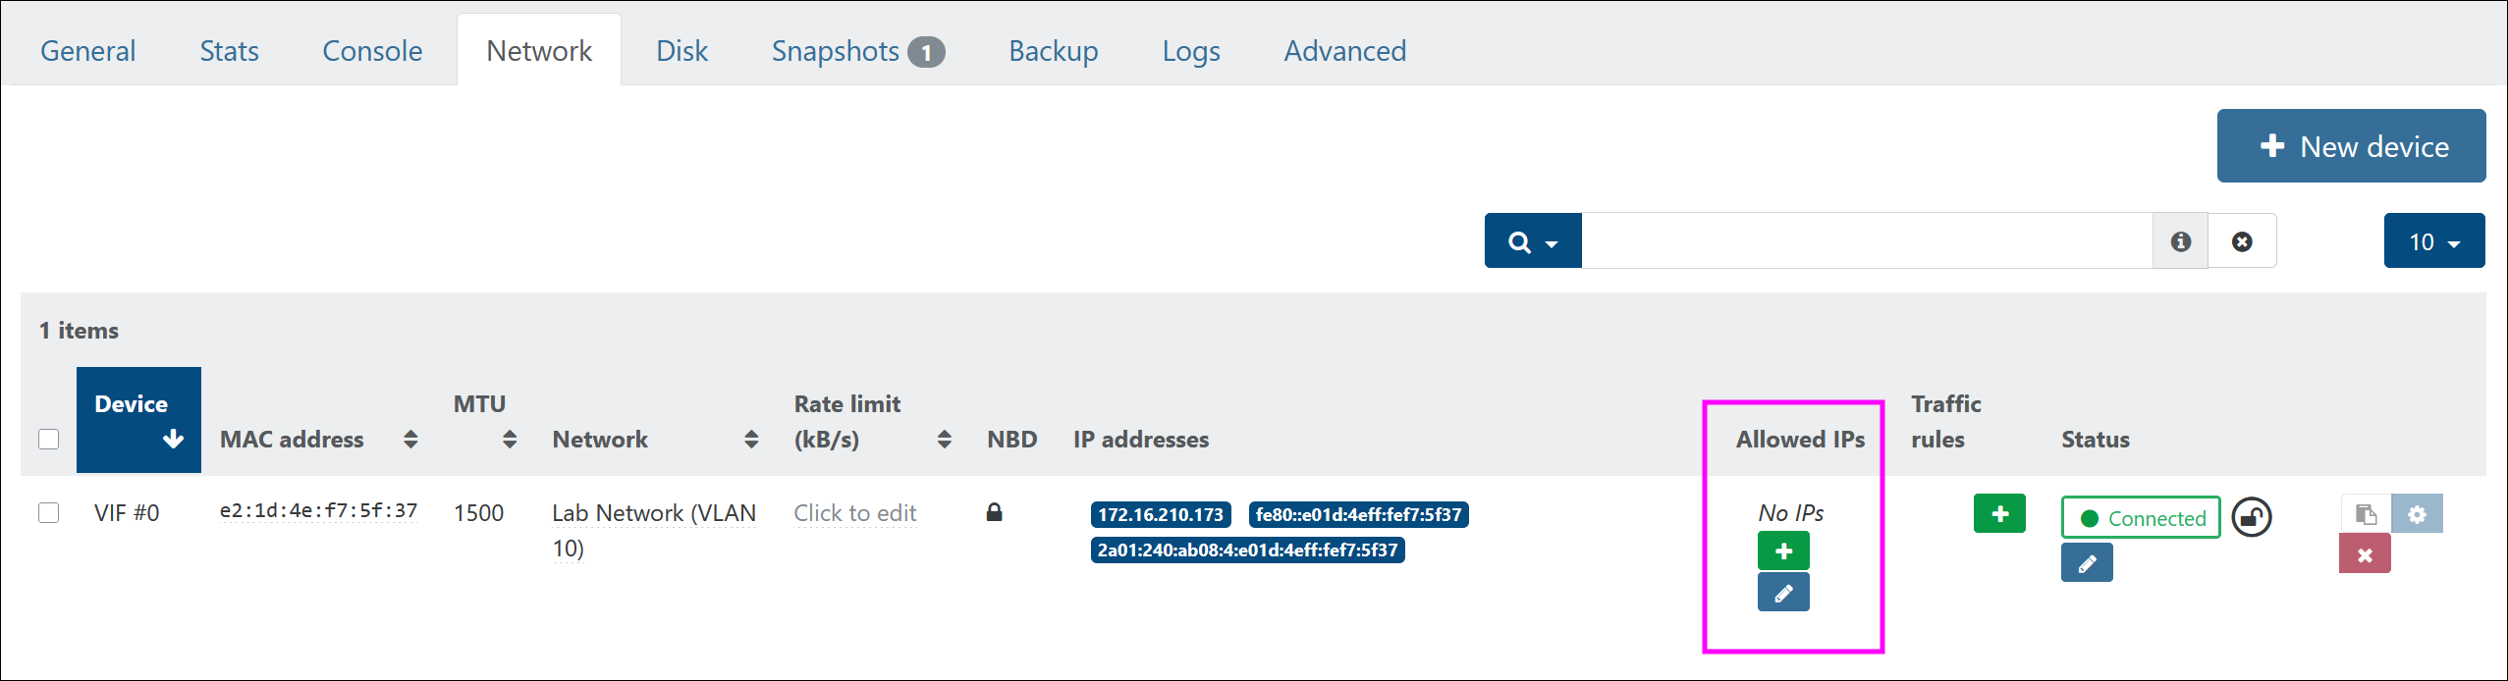
Task: Sort by MAC address column arrows
Action: click(410, 440)
